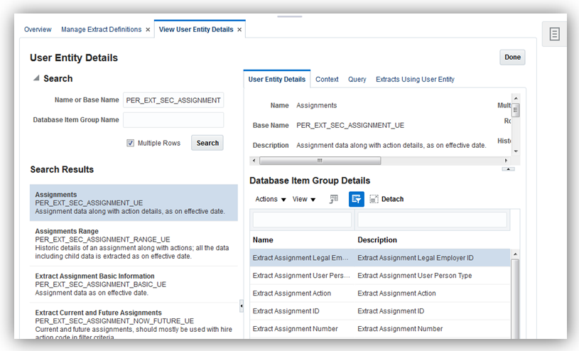Screen dimensions: 579x351
Task: Click the horizontal scrollbar thumb in details
Action: (320, 161)
